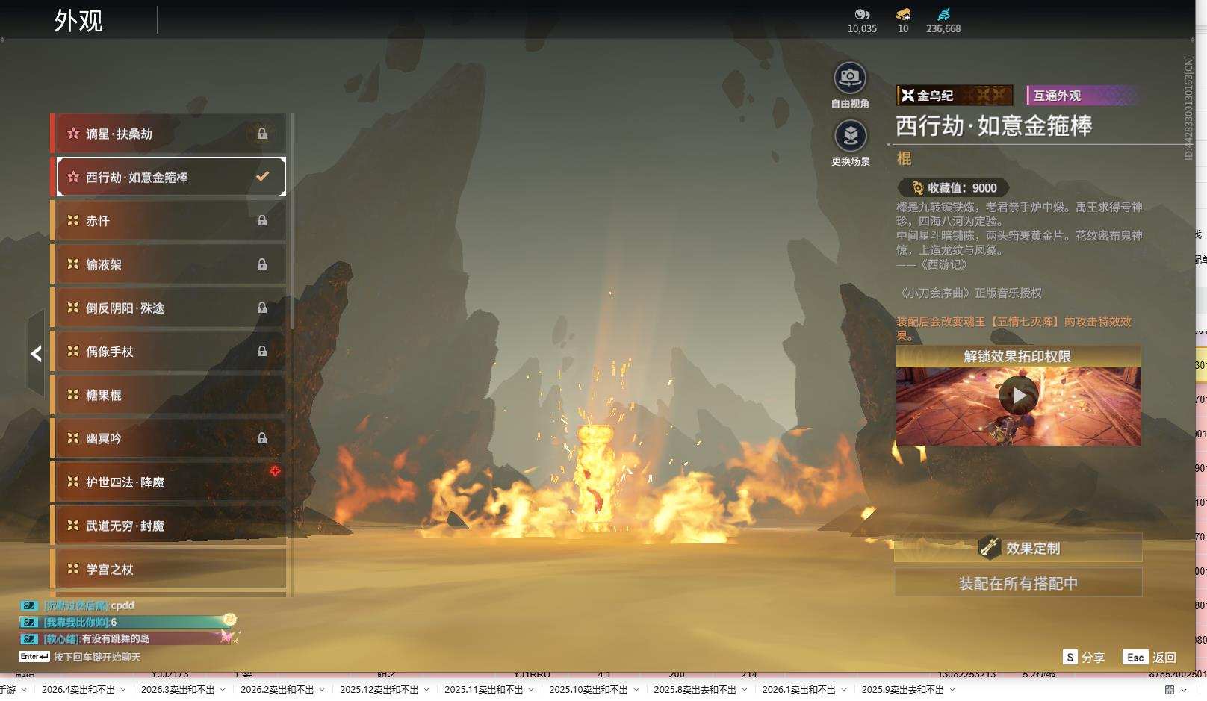Viewport: 1207px width, 701px height.
Task: Click the 分享 share button
Action: (x=1084, y=657)
